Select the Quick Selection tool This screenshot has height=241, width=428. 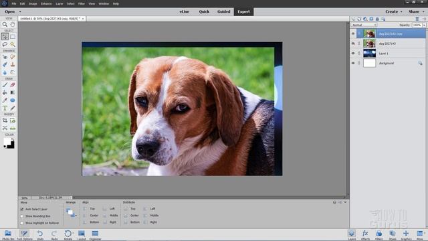(x=13, y=44)
